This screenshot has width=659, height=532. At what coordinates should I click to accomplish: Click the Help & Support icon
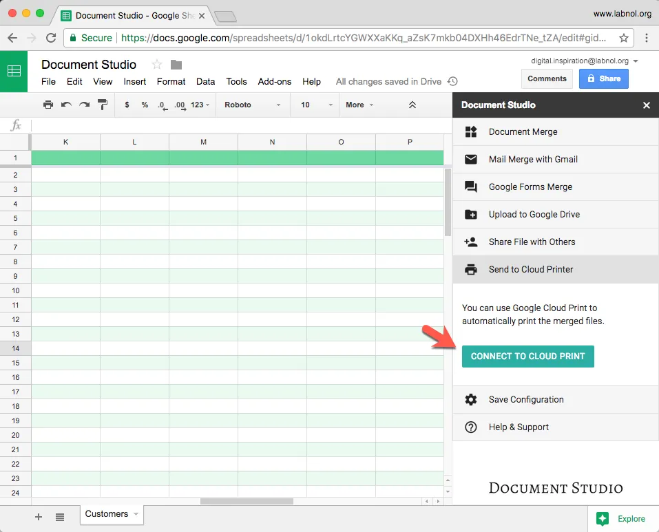click(x=470, y=427)
